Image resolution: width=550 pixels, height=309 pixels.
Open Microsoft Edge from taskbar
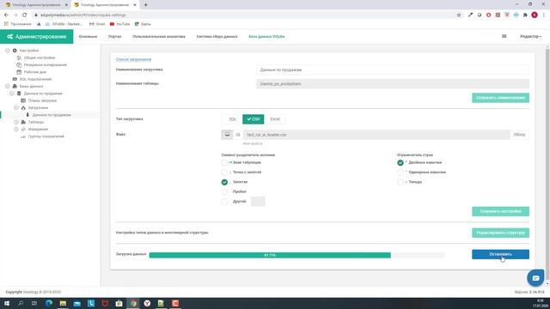[x=49, y=303]
